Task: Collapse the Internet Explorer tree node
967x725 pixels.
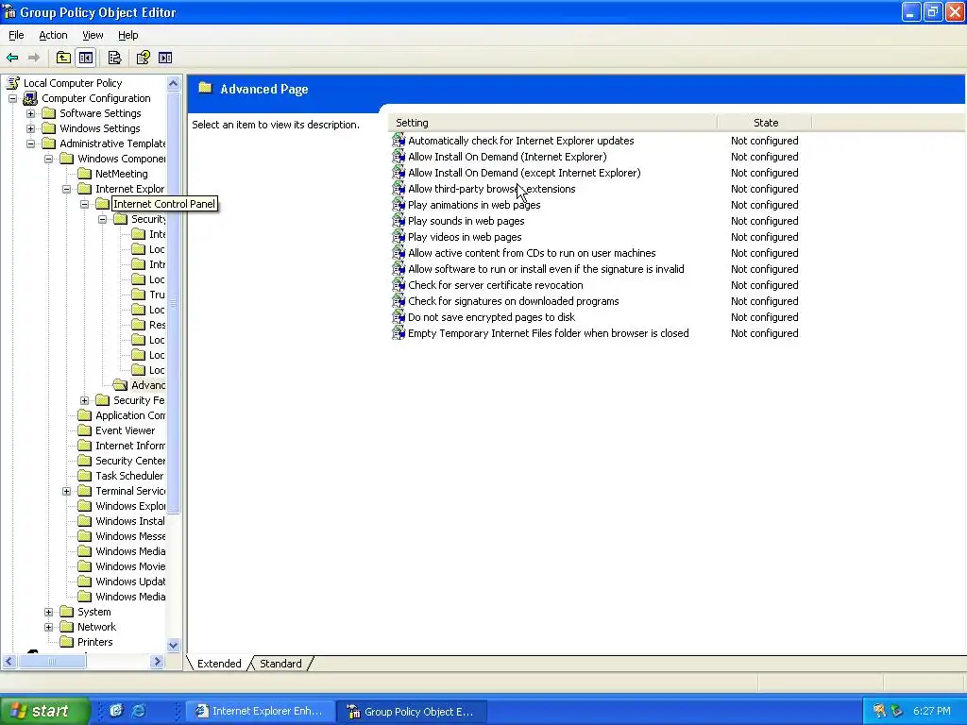Action: coord(66,189)
